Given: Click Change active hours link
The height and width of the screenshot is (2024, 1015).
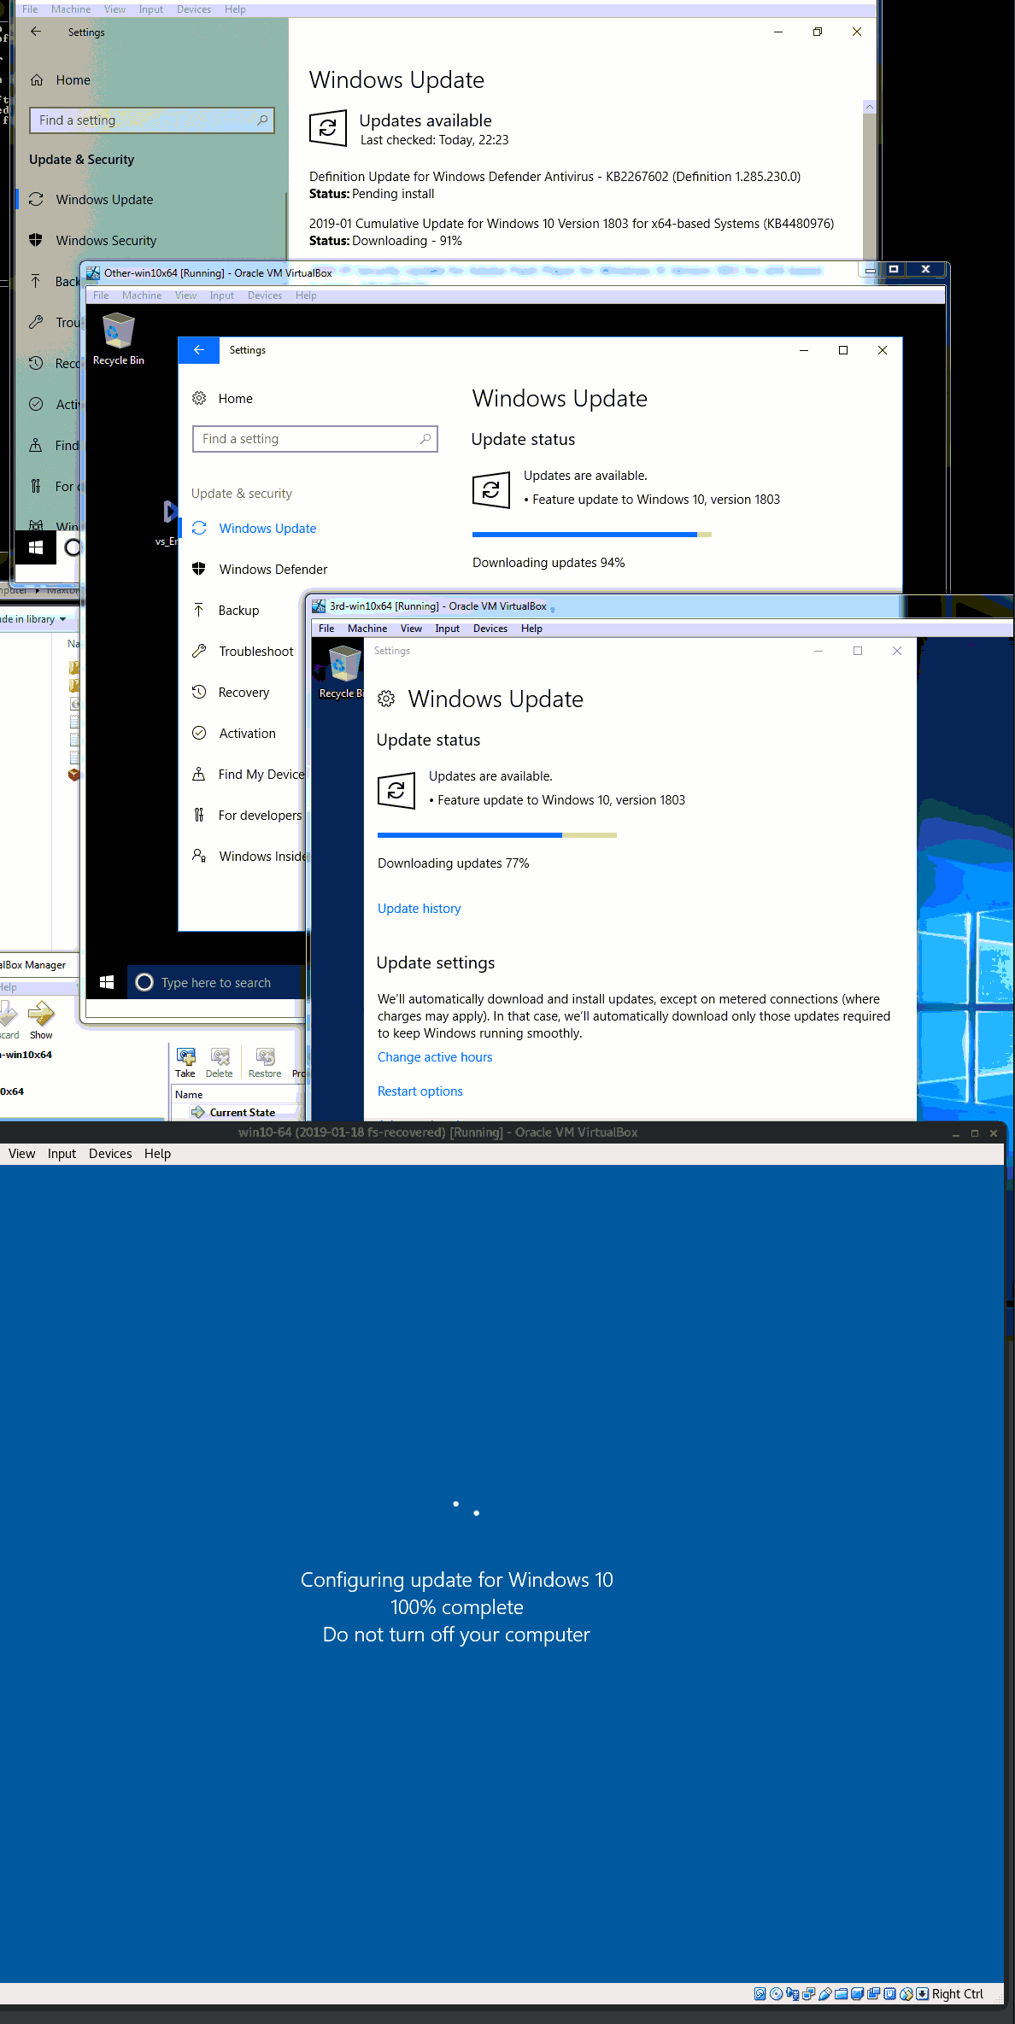Looking at the screenshot, I should (x=435, y=1057).
